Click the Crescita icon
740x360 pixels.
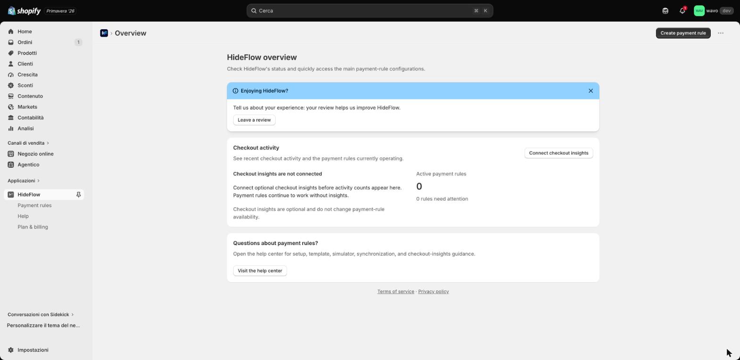point(11,75)
